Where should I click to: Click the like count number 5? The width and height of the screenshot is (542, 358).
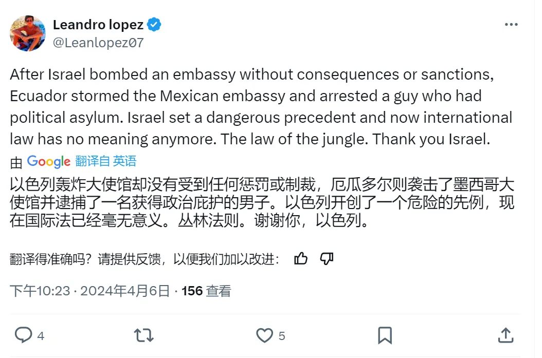[x=282, y=336]
